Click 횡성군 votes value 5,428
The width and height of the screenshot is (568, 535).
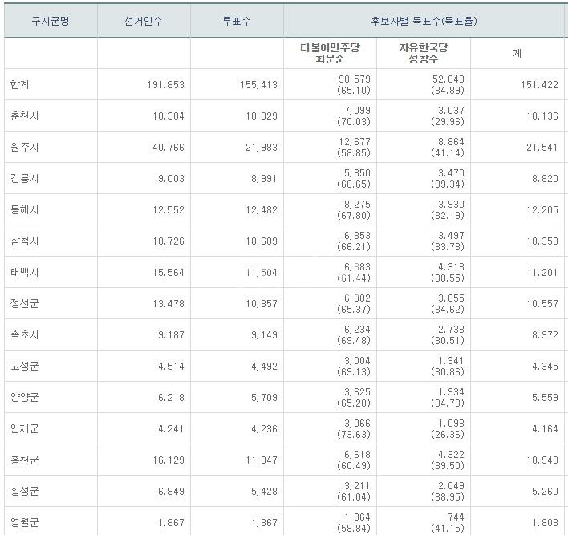click(264, 492)
